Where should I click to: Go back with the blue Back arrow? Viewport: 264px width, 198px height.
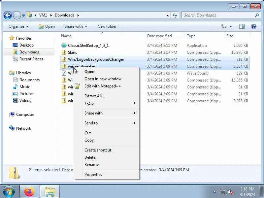(8, 15)
